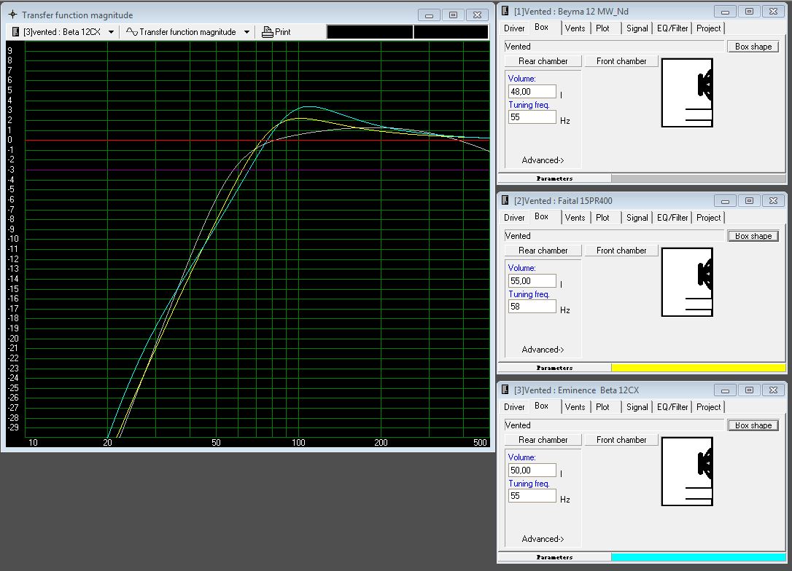This screenshot has width=792, height=571.
Task: Click Tuning freq. field in Eminence window
Action: (x=532, y=495)
